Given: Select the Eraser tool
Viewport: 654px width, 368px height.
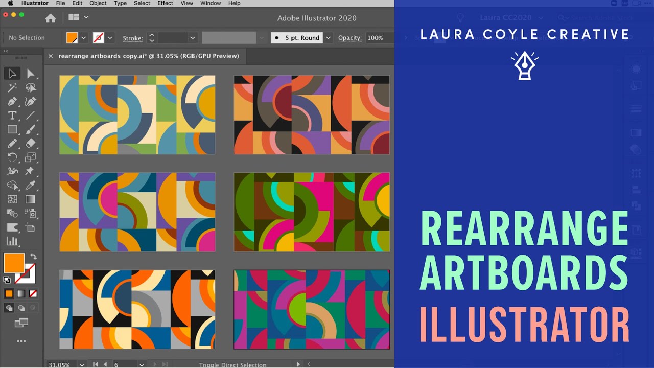Looking at the screenshot, I should [x=30, y=143].
